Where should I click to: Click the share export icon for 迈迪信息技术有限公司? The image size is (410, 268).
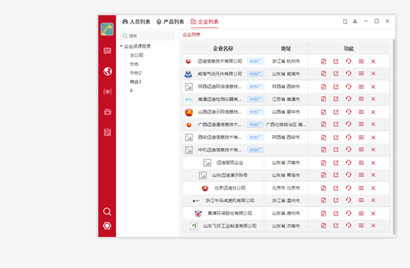tap(336, 61)
